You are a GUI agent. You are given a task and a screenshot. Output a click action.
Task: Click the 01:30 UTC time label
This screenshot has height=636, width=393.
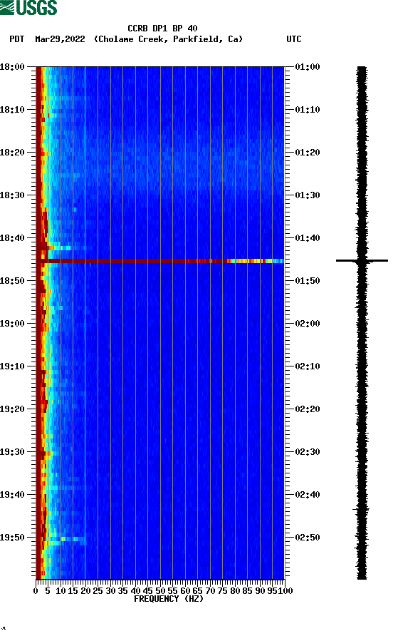(x=308, y=195)
